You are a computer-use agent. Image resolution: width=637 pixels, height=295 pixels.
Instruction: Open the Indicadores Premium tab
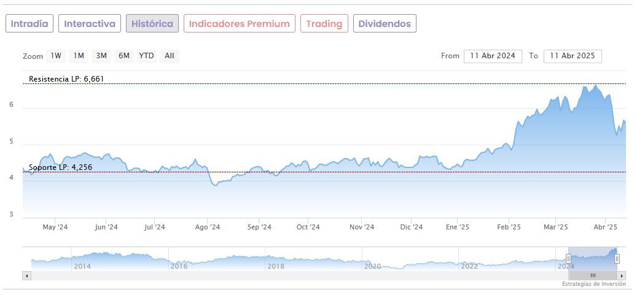coord(239,24)
